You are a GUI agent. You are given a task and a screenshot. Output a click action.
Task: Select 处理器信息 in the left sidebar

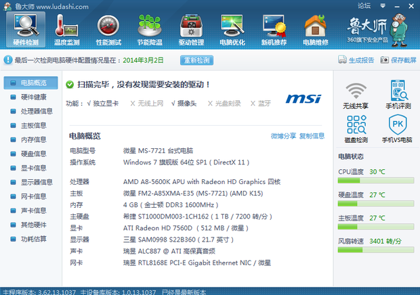click(x=37, y=111)
